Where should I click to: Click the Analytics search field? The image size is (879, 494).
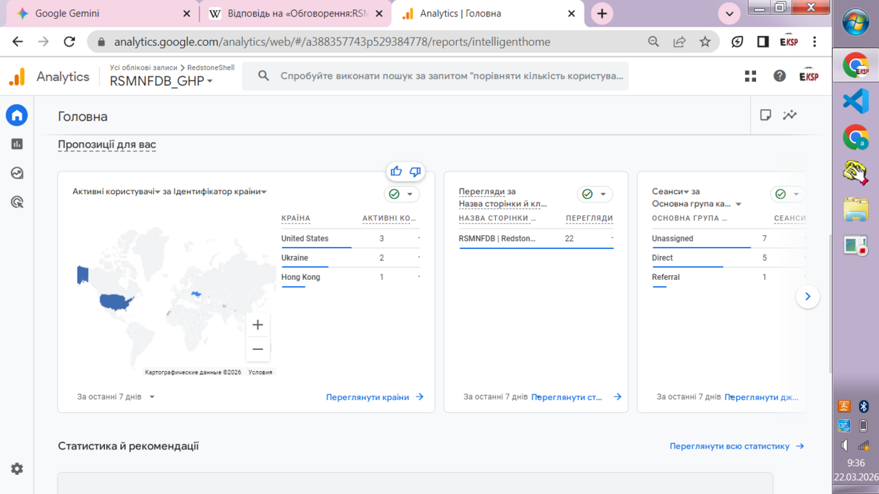click(435, 76)
